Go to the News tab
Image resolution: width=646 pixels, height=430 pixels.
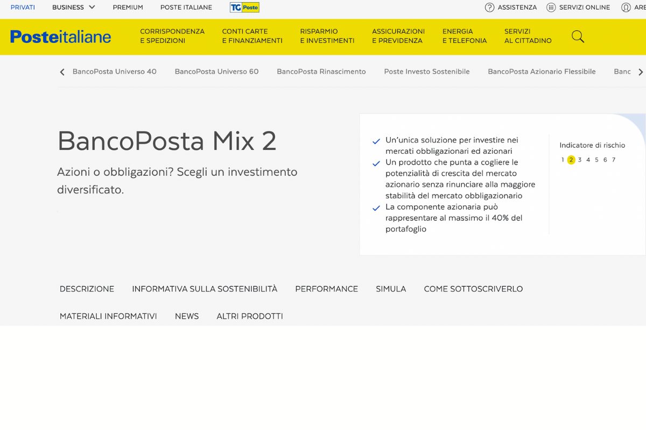coord(187,317)
